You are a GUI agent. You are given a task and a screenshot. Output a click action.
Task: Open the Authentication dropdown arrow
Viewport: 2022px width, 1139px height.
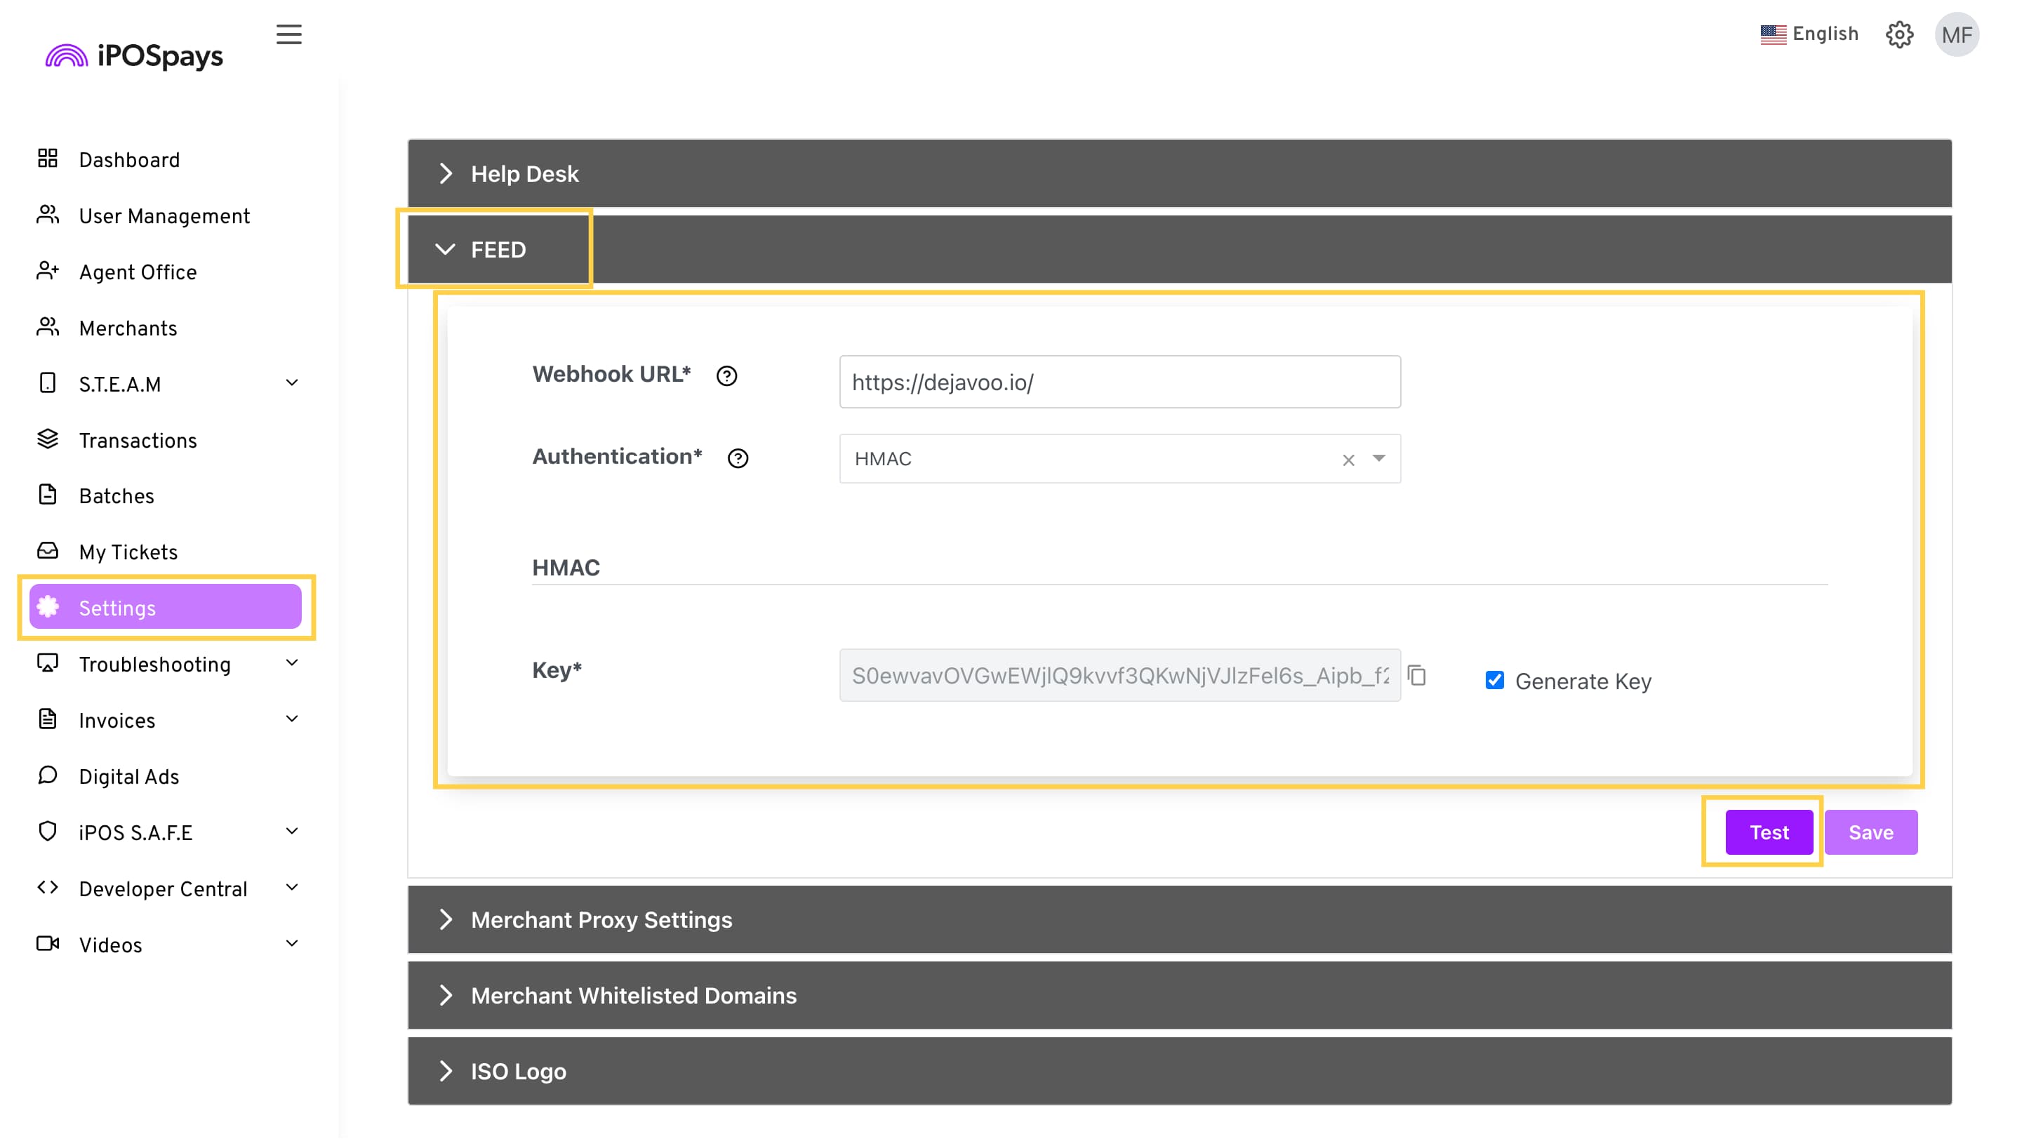(1379, 458)
